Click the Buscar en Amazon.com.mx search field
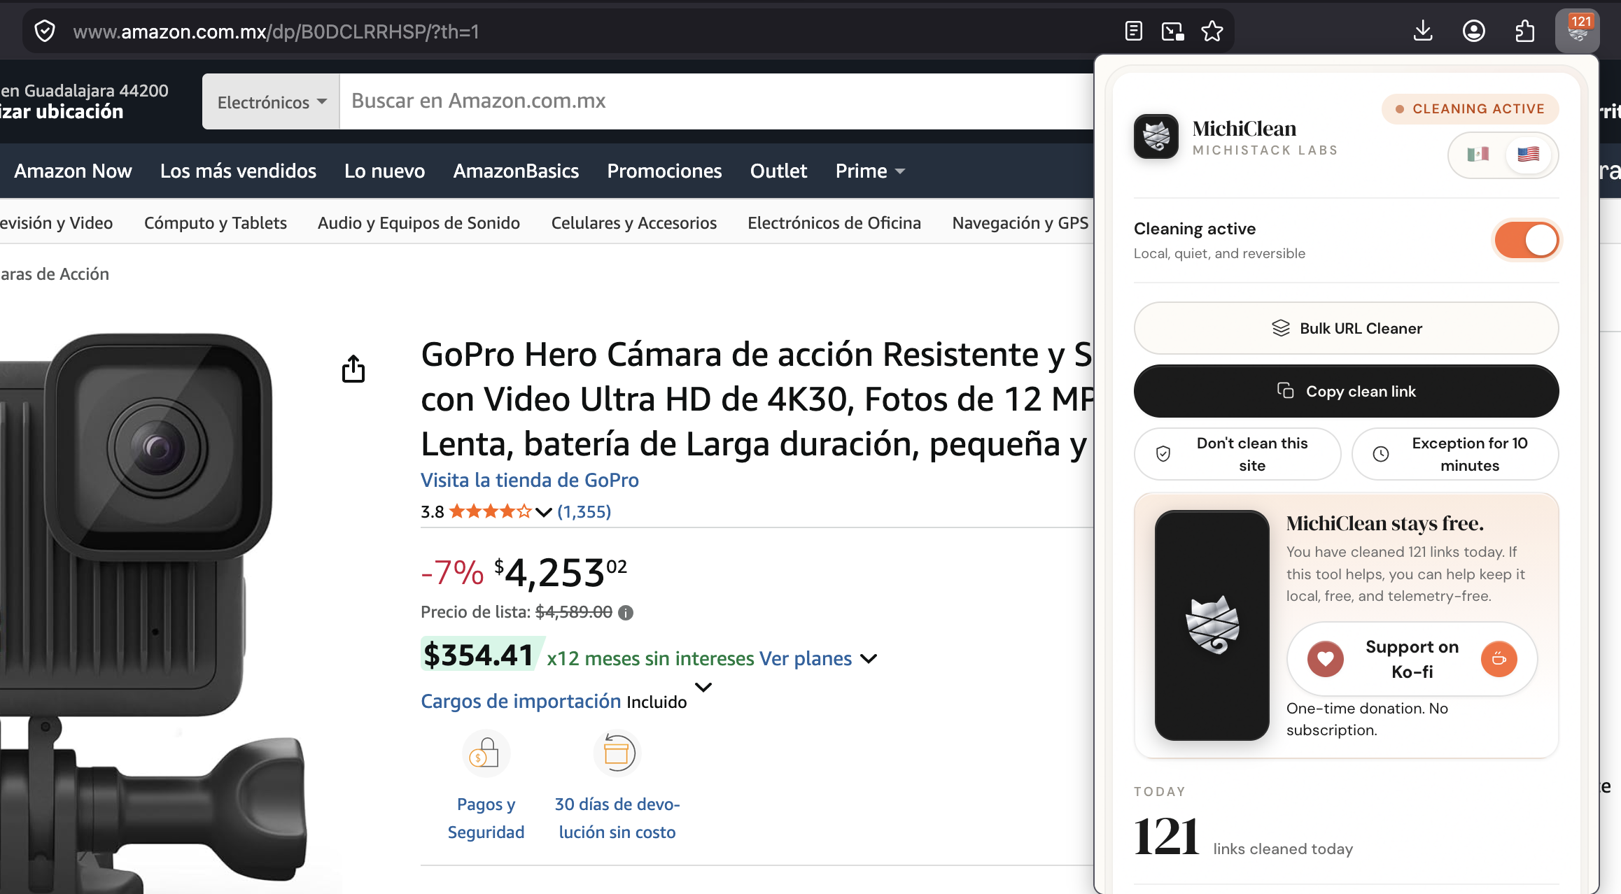 (717, 101)
